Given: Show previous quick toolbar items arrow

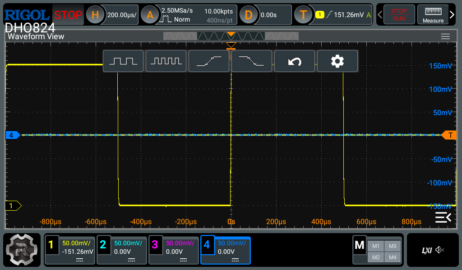Looking at the screenshot, I should 380,15.
